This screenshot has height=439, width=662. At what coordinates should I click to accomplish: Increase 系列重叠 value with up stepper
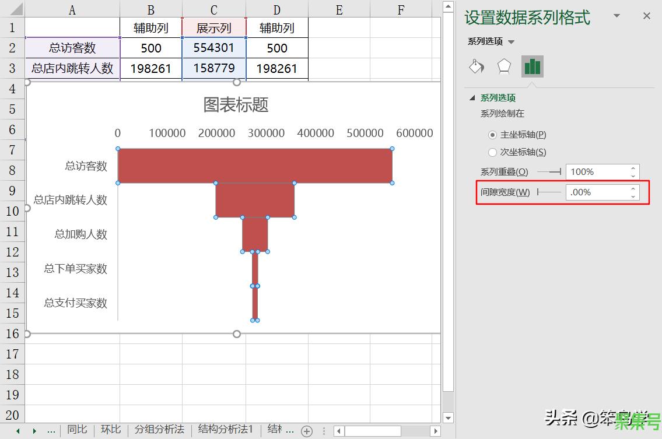tap(633, 169)
